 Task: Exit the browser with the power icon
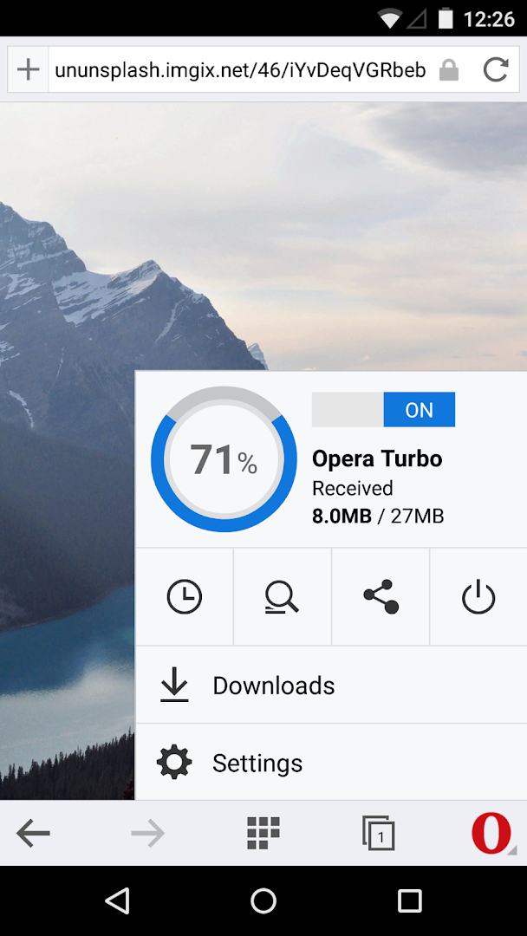(478, 597)
